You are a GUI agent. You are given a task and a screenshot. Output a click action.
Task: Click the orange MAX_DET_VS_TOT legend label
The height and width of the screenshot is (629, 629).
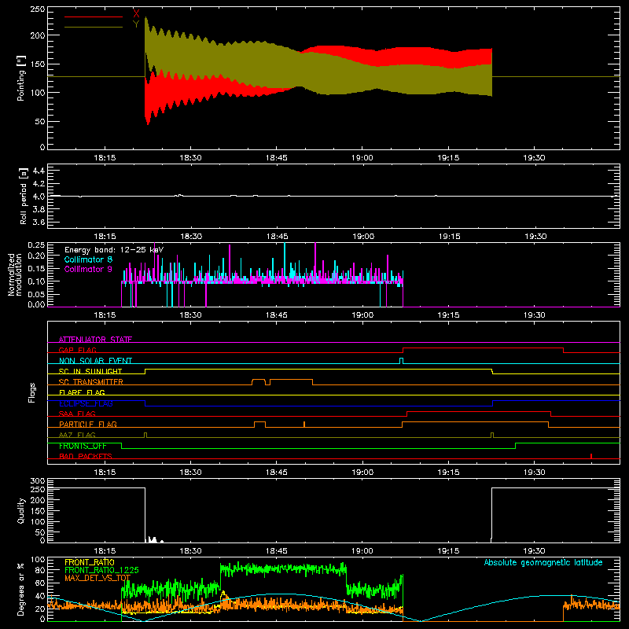(x=97, y=578)
